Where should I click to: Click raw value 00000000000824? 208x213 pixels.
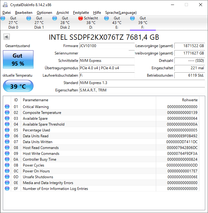182,159
